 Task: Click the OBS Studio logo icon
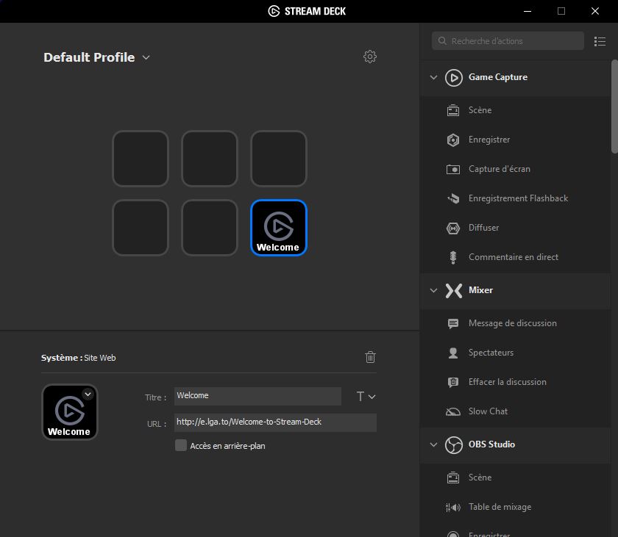click(x=454, y=445)
